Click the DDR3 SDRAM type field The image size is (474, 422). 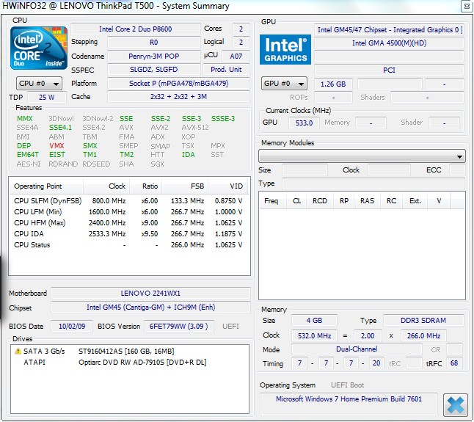(423, 321)
